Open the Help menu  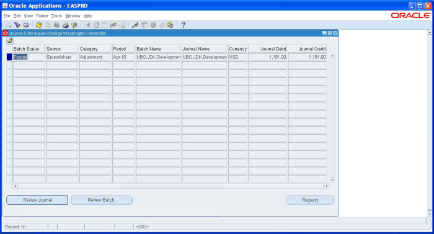pos(88,16)
